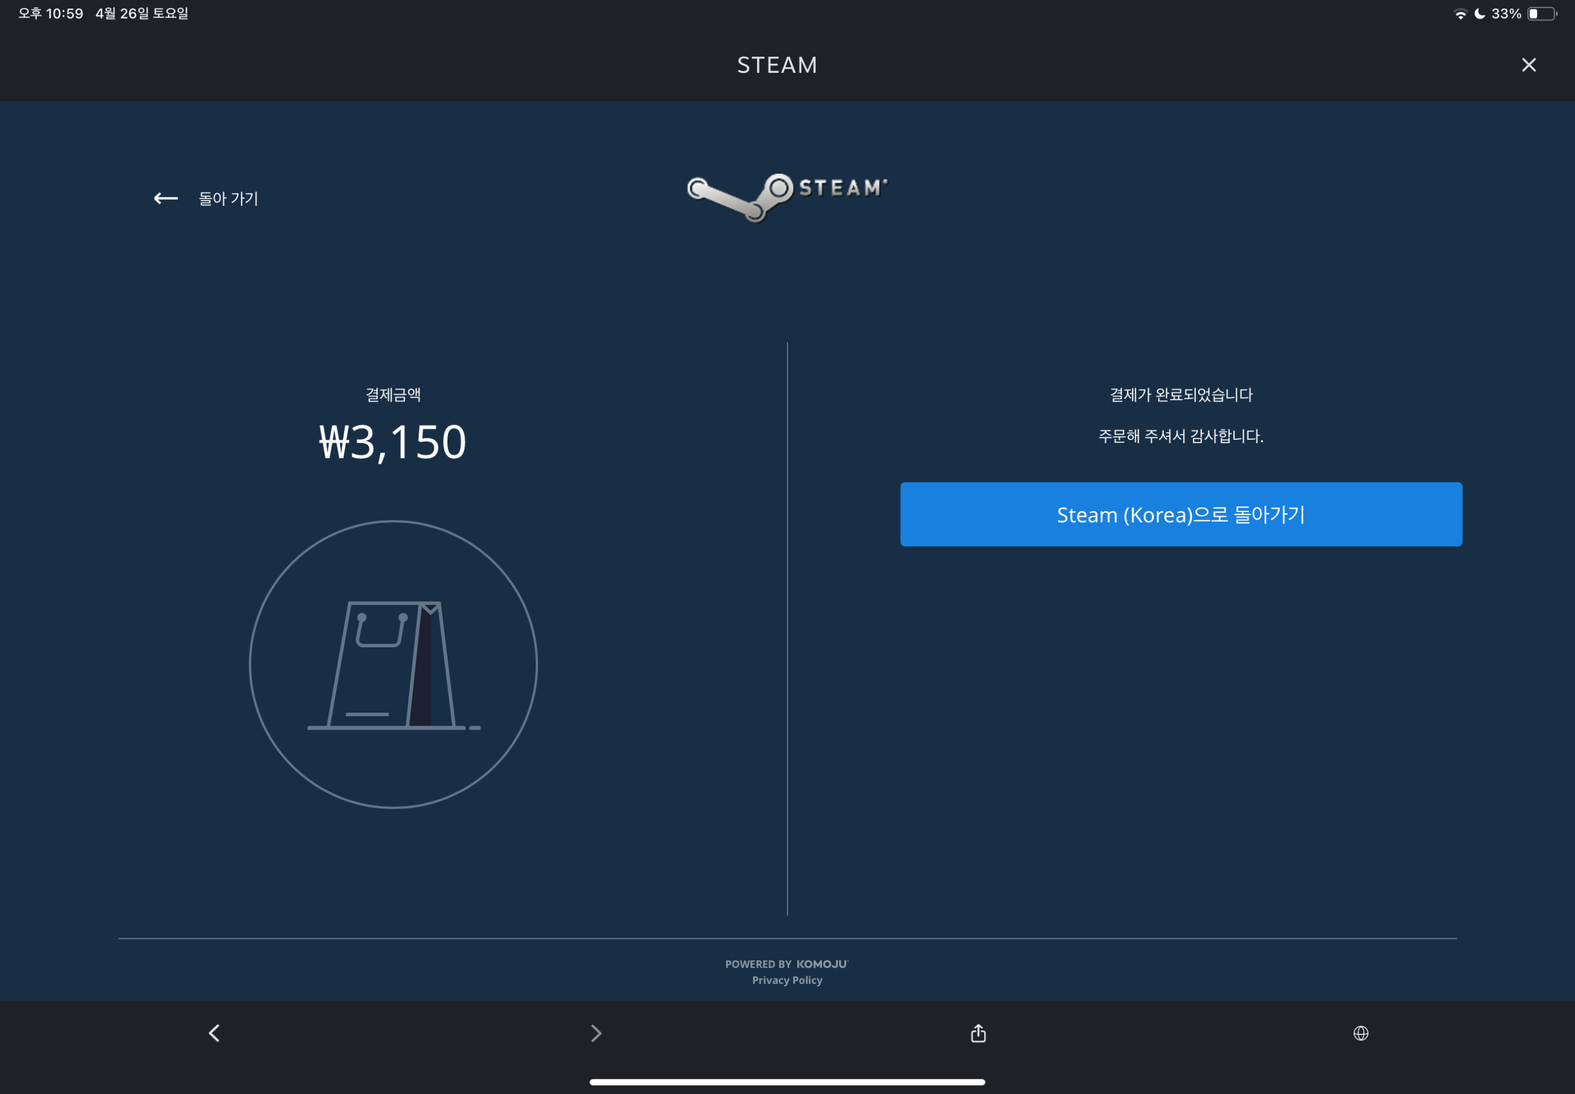
Task: Tap the battery indicator in status bar
Action: point(1541,14)
